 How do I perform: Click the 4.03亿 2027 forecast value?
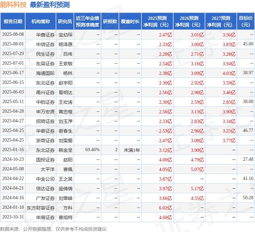coord(229,73)
